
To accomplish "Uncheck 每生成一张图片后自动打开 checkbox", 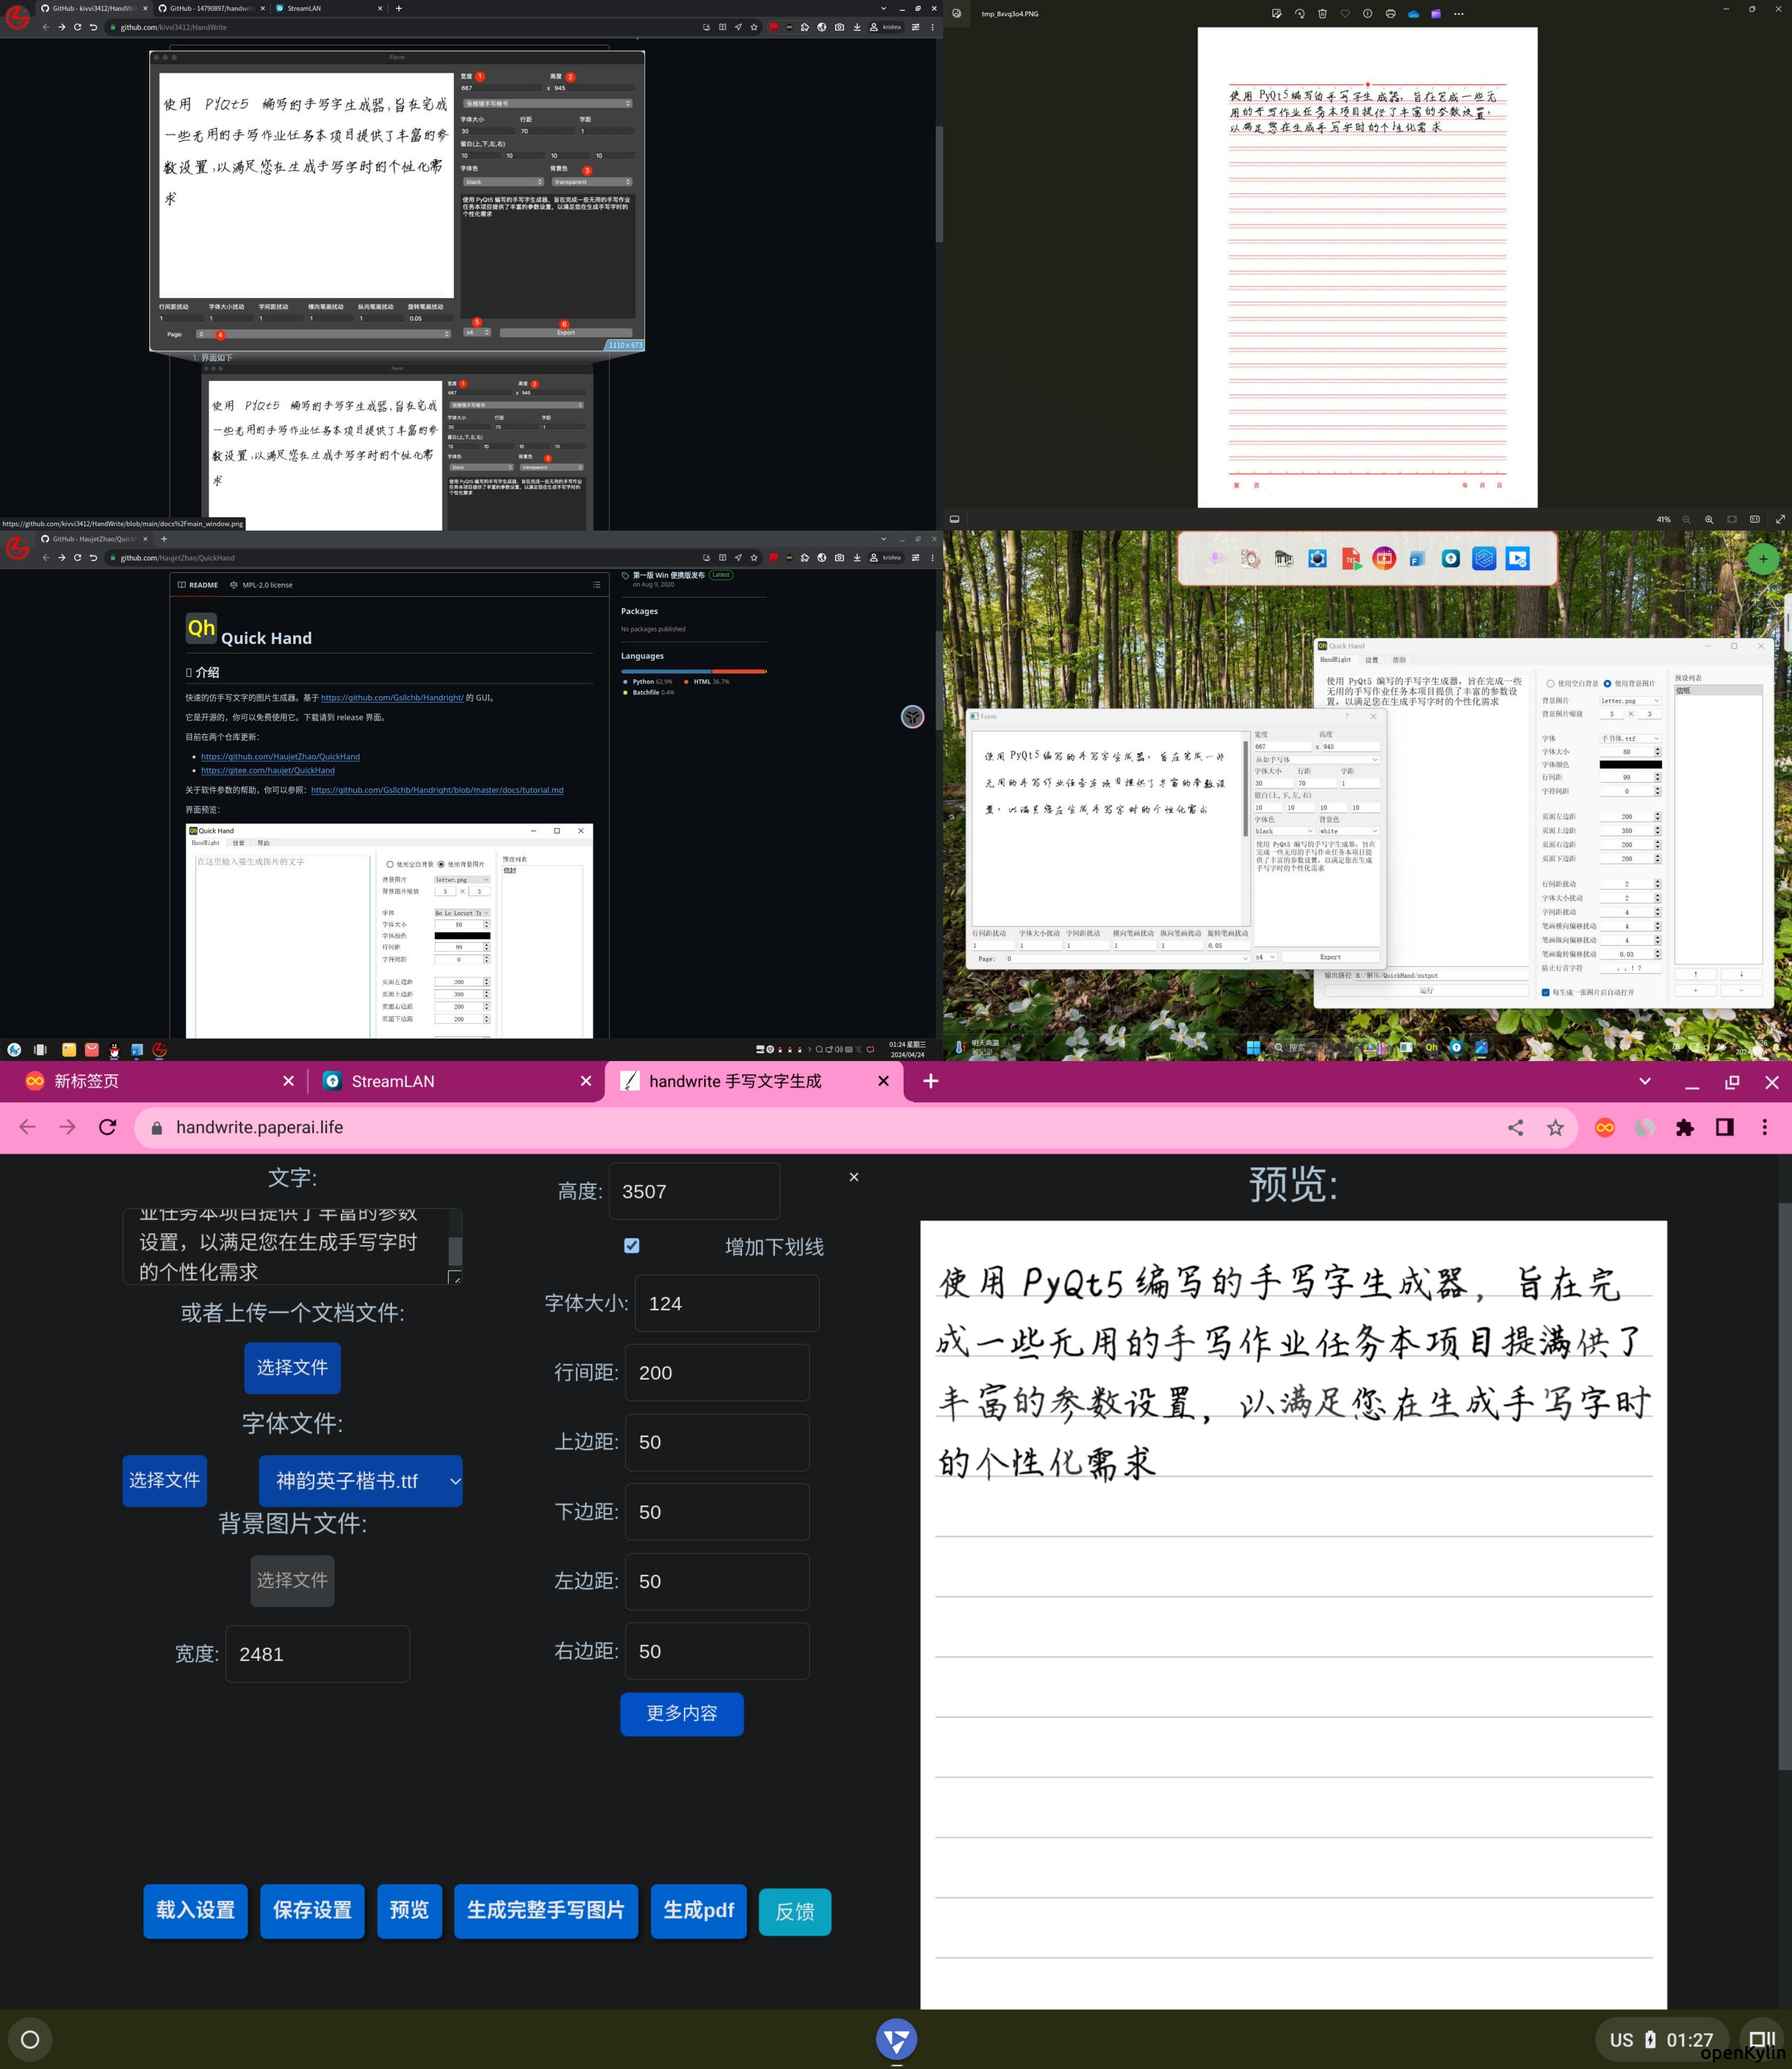I will coord(1545,992).
